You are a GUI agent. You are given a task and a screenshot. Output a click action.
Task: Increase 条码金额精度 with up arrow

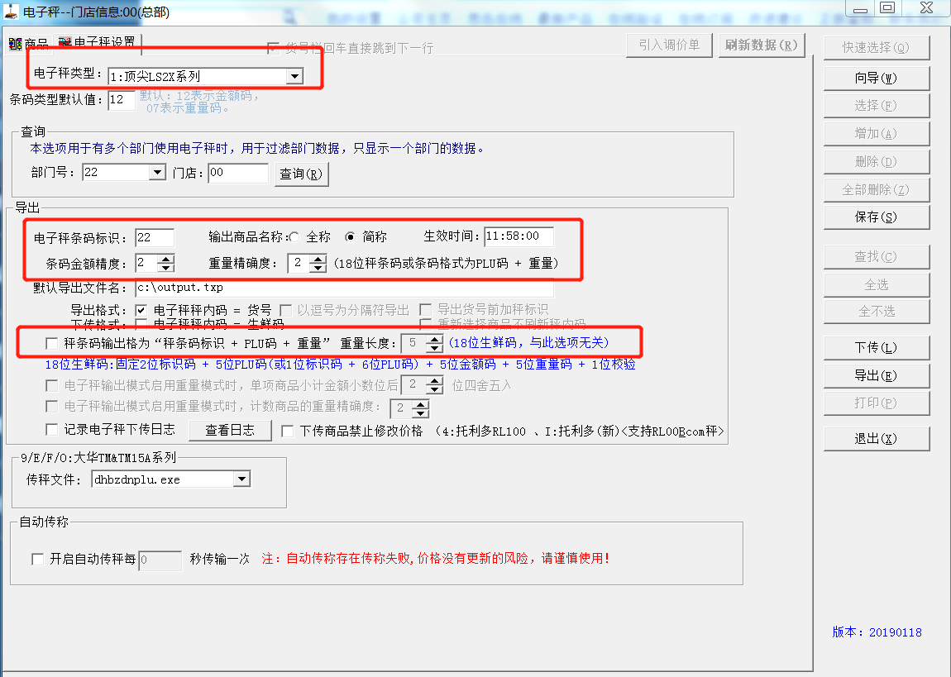click(x=165, y=259)
